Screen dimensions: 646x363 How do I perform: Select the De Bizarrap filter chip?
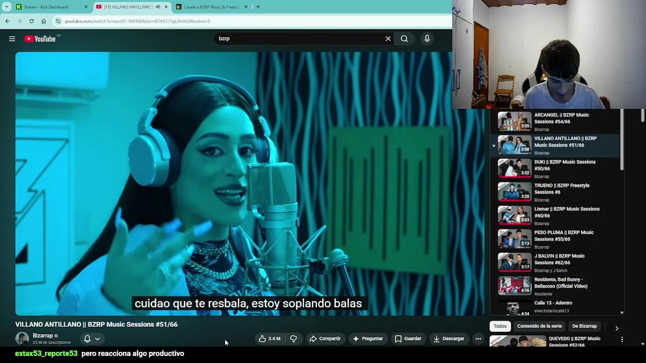pyautogui.click(x=584, y=326)
